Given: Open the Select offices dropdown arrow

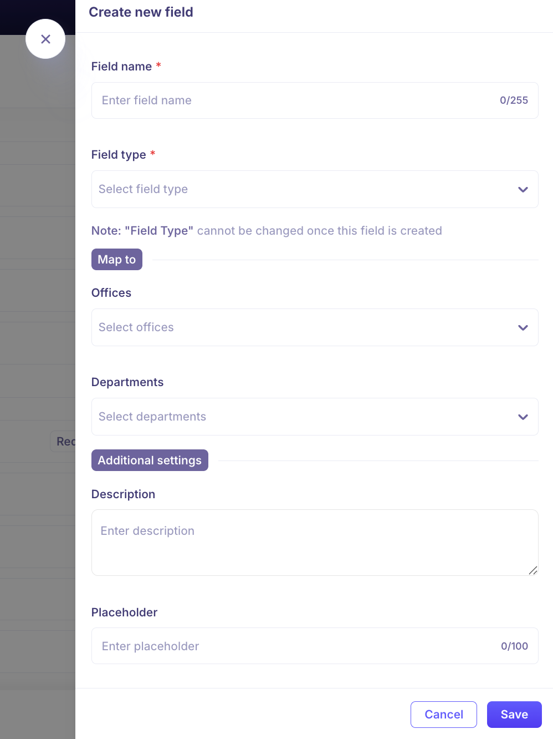Looking at the screenshot, I should (x=523, y=328).
